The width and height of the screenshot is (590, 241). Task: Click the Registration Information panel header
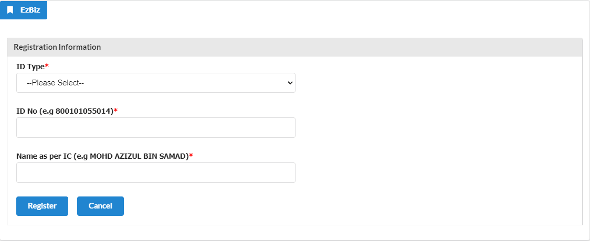[x=294, y=47]
